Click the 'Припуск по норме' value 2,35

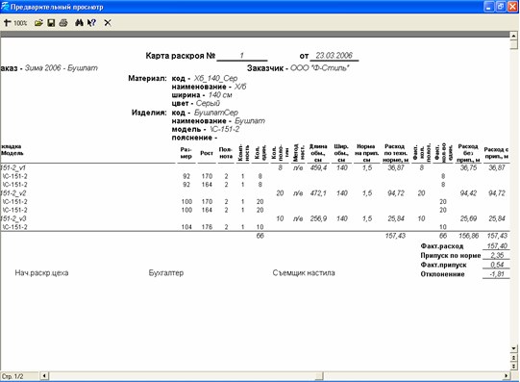497,255
